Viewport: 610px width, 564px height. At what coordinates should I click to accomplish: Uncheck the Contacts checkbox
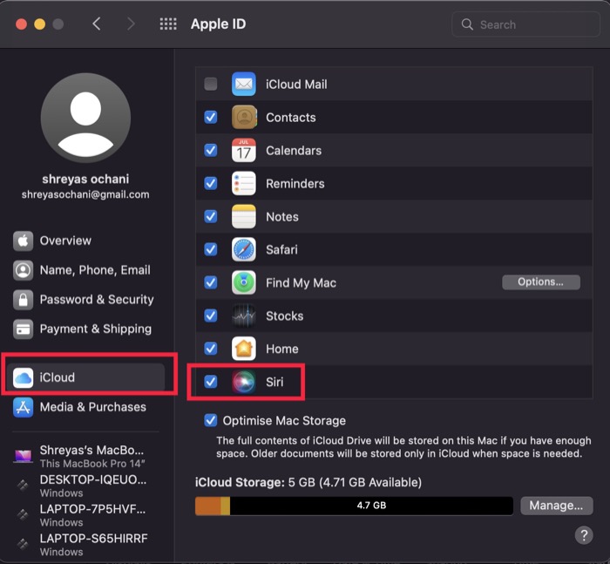[211, 117]
